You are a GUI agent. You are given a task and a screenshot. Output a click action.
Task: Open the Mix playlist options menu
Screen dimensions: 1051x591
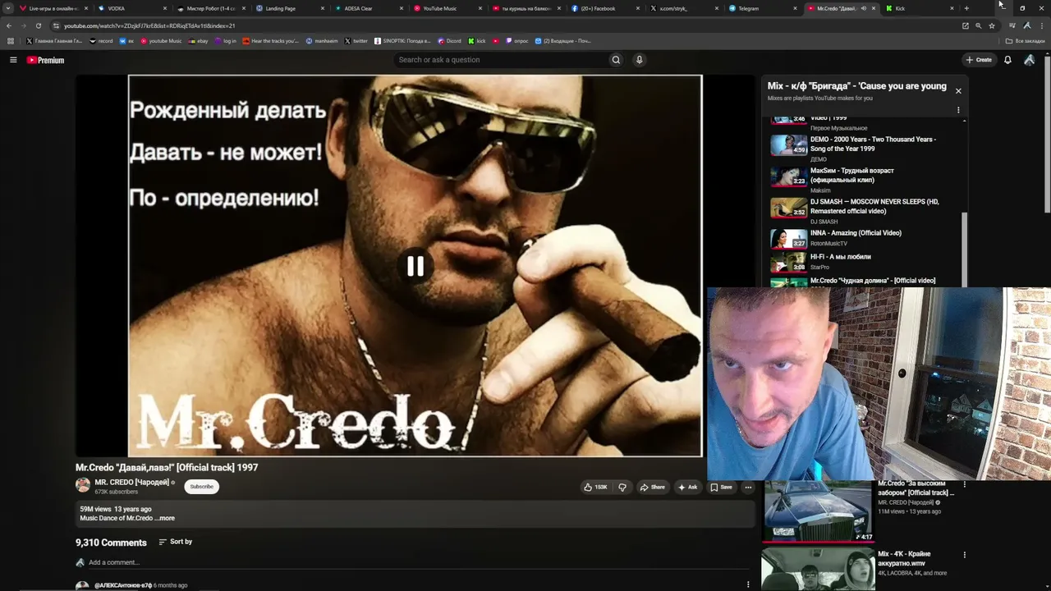(x=958, y=110)
